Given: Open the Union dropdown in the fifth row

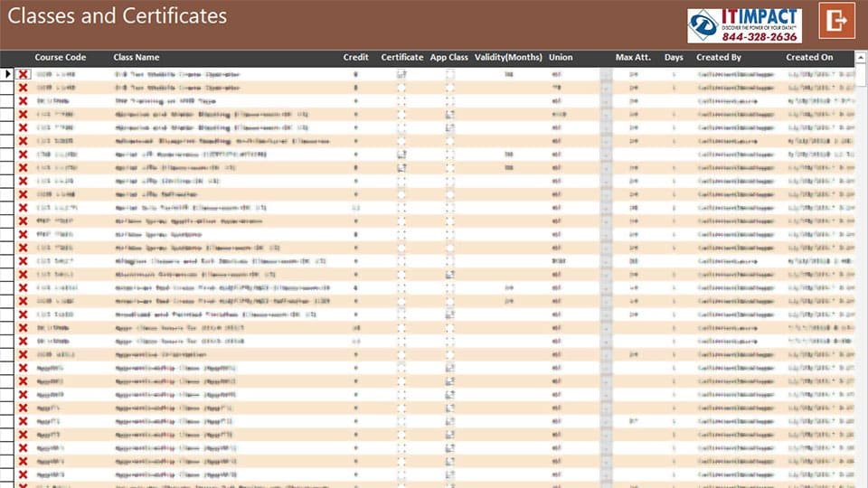Looking at the screenshot, I should (x=606, y=127).
